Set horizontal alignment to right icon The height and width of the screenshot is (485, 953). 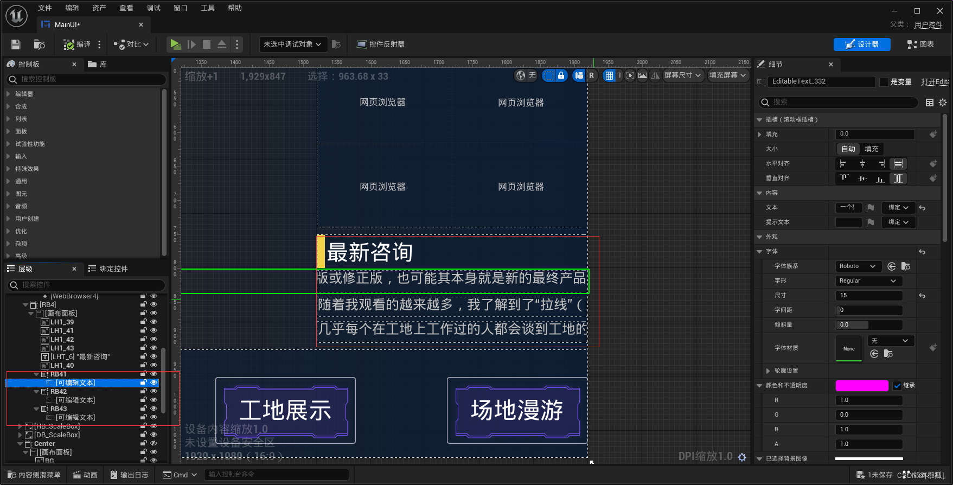pyautogui.click(x=881, y=164)
